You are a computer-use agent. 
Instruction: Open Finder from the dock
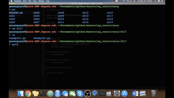pyautogui.click(x=21, y=93)
